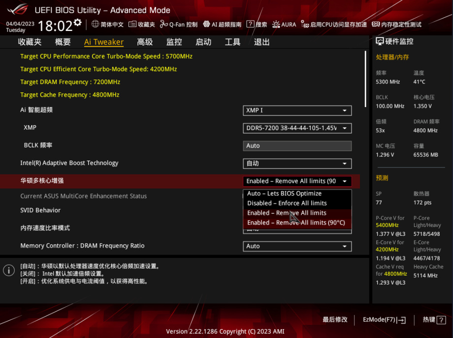Open the 监控 tab
Screen dimensions: 453x338
coord(174,42)
